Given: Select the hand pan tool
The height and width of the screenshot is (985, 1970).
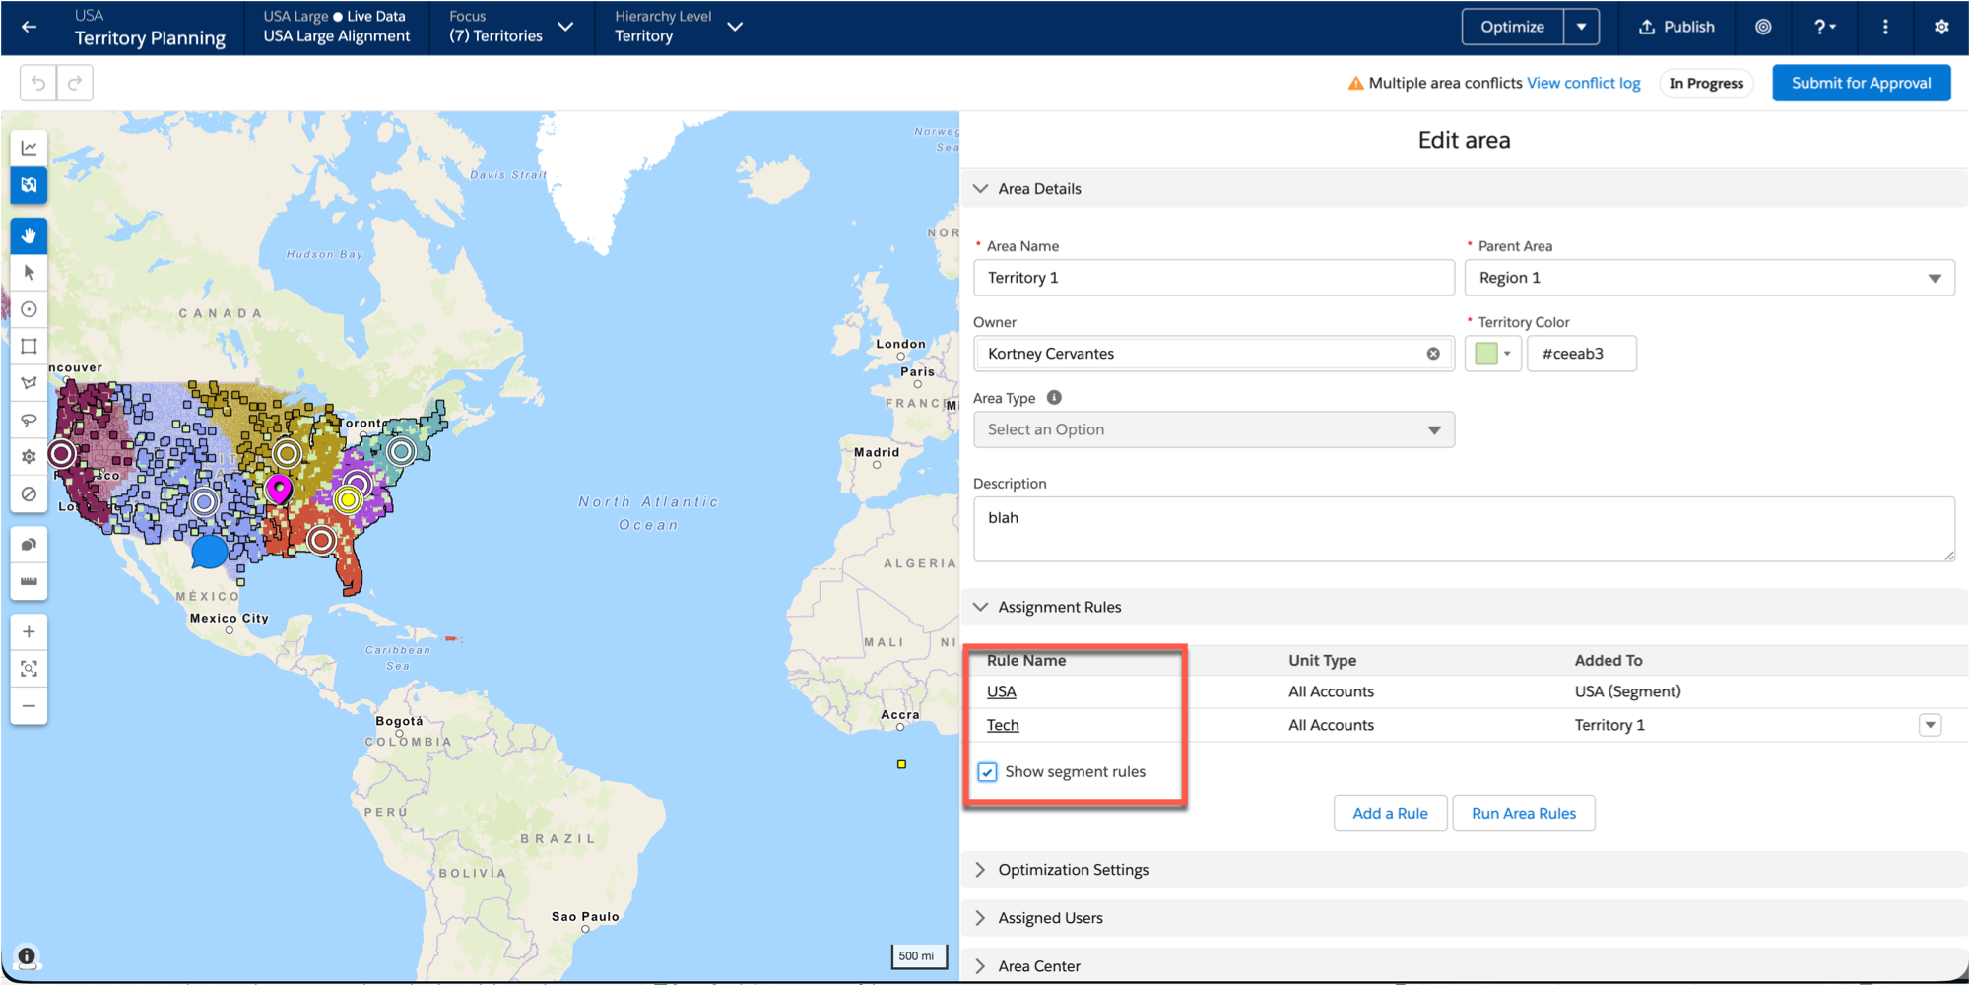Looking at the screenshot, I should click(x=29, y=235).
